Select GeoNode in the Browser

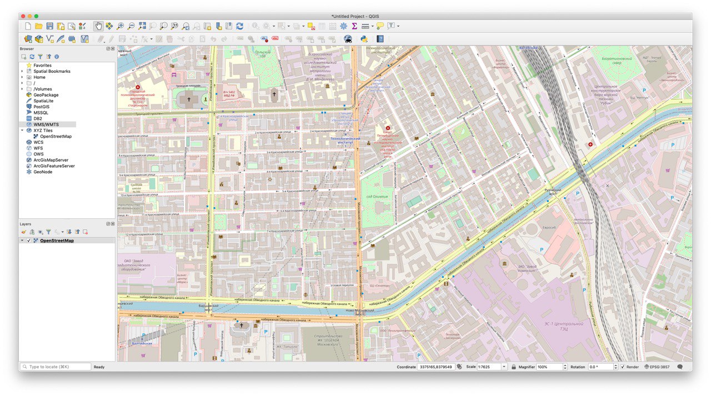coord(43,172)
